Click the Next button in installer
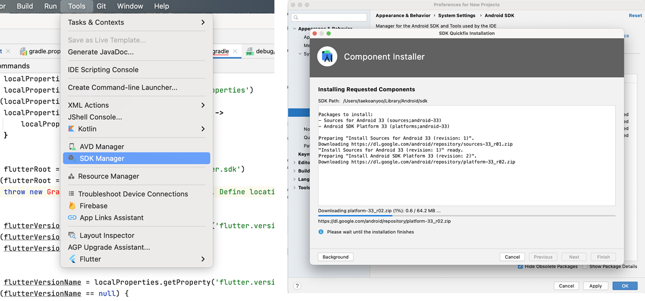 coord(574,257)
